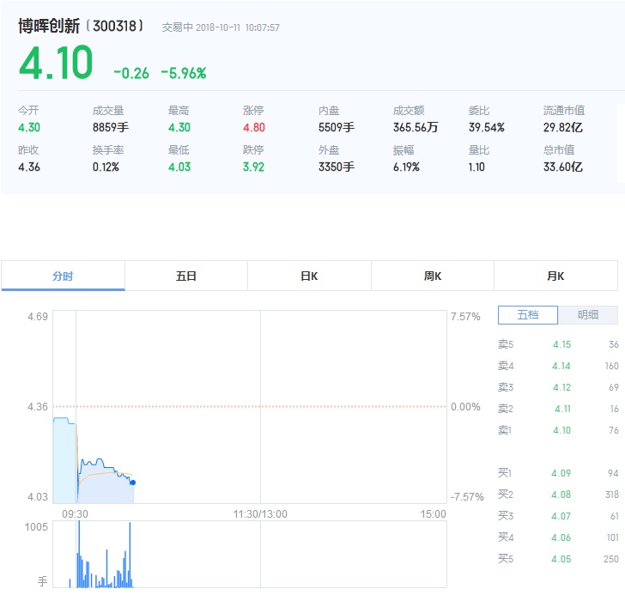Click the 卖2 ask price 4.11

[x=563, y=409]
